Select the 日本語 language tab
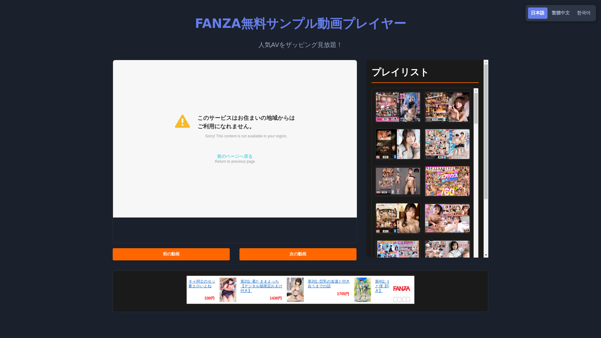The image size is (601, 338). [x=537, y=13]
